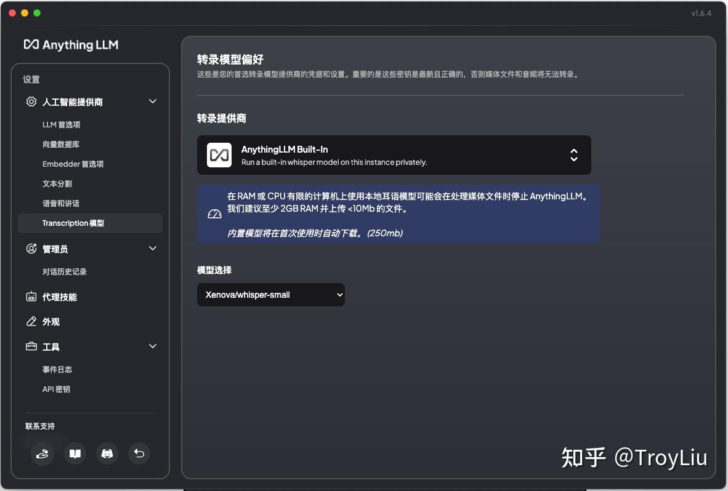The height and width of the screenshot is (491, 728).
Task: Click the AnythingLLM Built-In provider logo
Action: click(x=219, y=155)
